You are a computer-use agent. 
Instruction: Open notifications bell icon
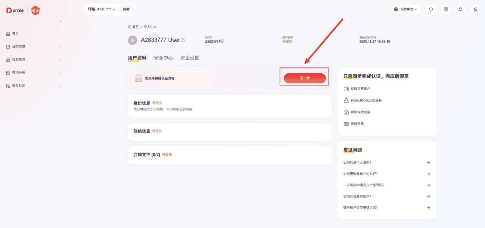click(x=460, y=9)
